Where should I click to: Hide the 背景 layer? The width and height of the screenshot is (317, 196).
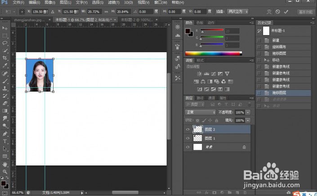[x=188, y=147]
